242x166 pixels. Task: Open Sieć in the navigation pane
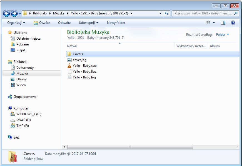[x=16, y=137]
